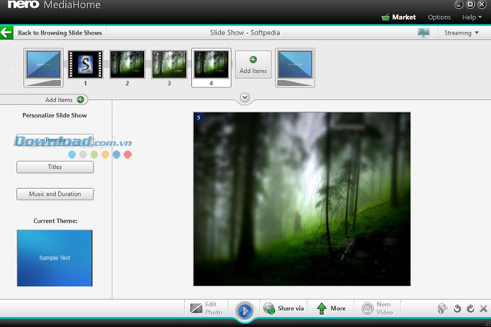Open the Nero Market

(x=398, y=17)
